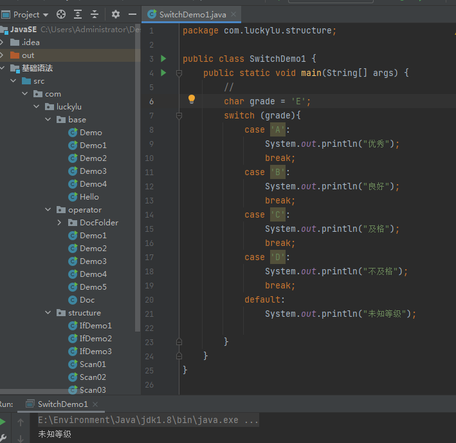Toggle code fold marker on switch line 7

179,116
